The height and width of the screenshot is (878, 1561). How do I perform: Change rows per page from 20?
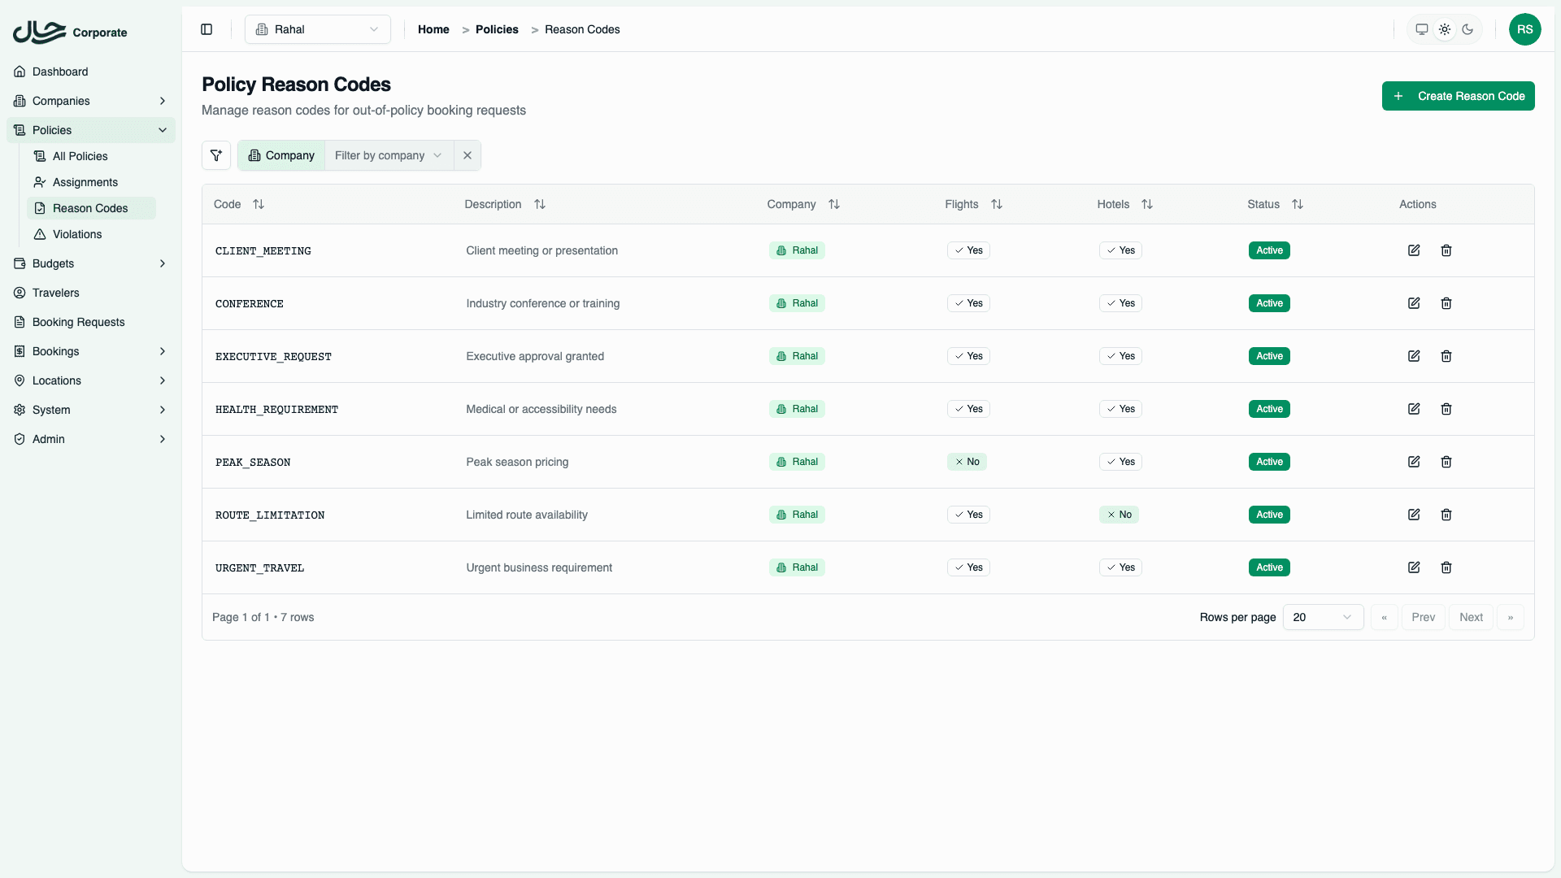tap(1323, 617)
